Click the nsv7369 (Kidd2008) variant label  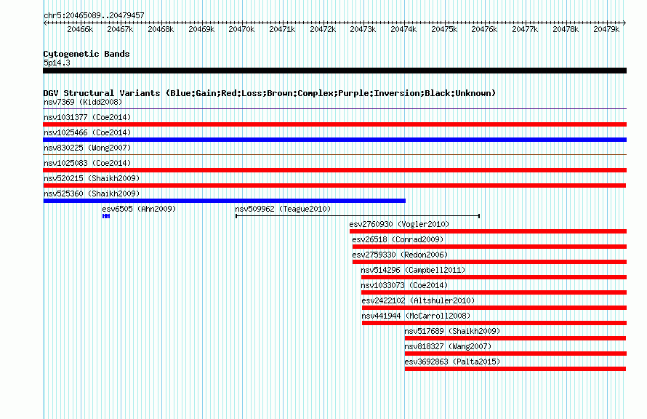(x=83, y=102)
